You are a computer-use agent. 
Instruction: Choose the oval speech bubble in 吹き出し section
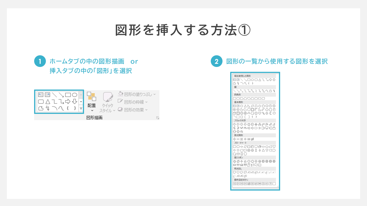point(241,172)
